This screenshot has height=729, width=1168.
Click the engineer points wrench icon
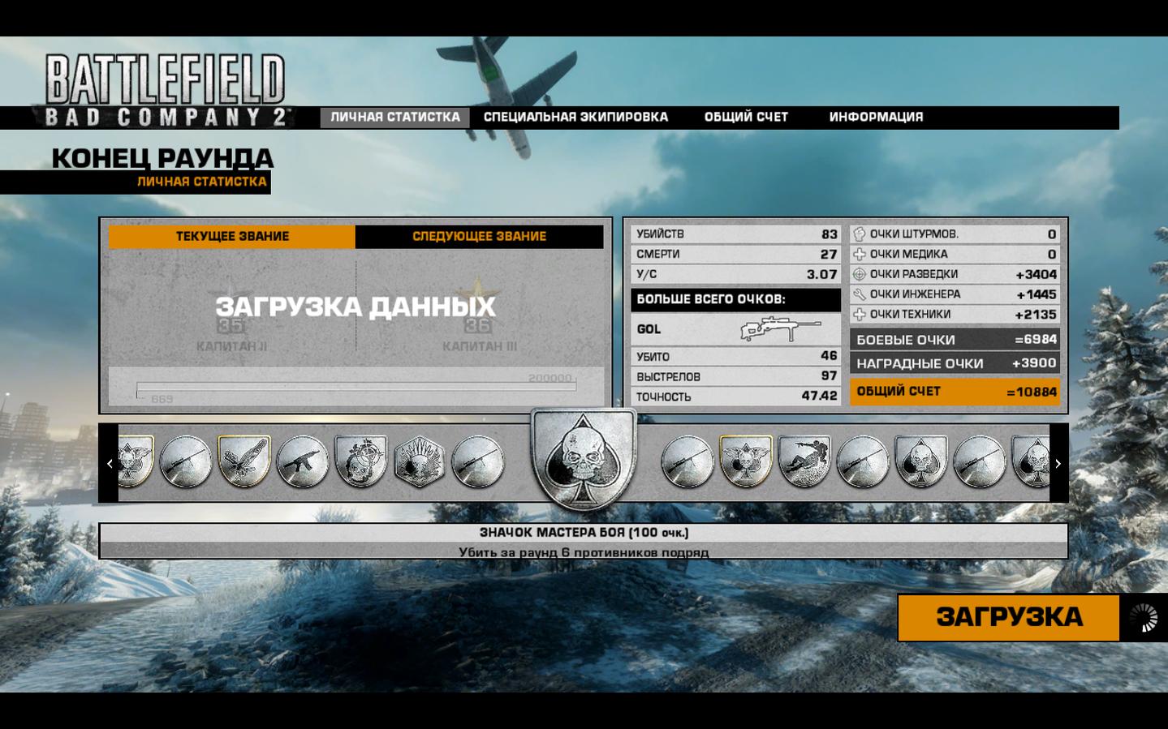click(x=860, y=294)
